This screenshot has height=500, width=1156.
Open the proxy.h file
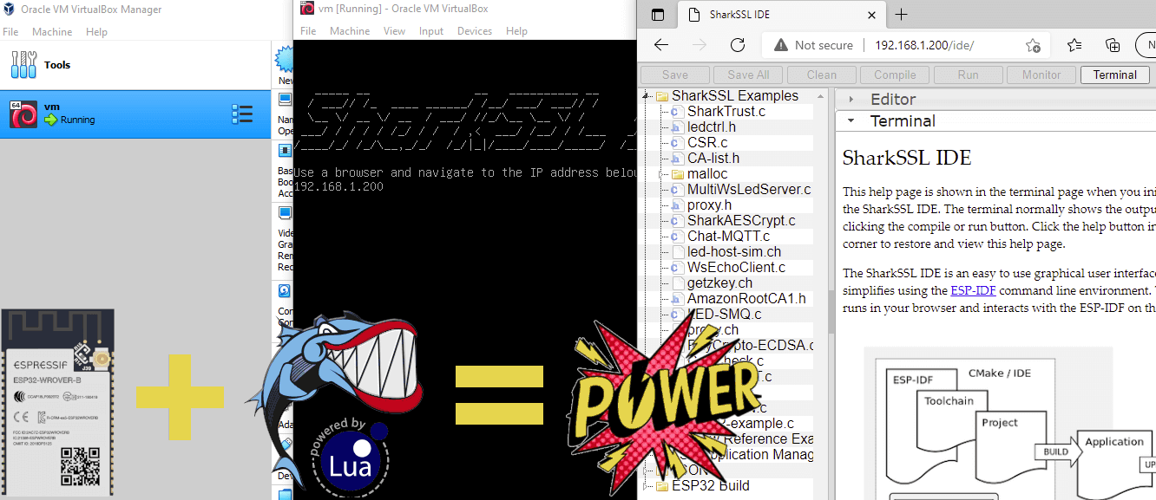[x=709, y=205]
